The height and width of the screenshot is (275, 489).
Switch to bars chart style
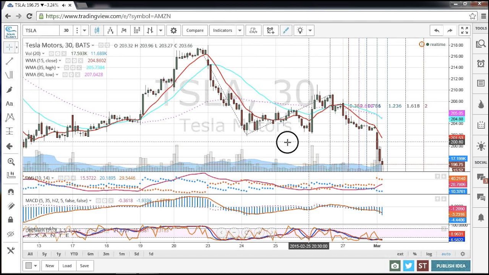[x=150, y=31]
